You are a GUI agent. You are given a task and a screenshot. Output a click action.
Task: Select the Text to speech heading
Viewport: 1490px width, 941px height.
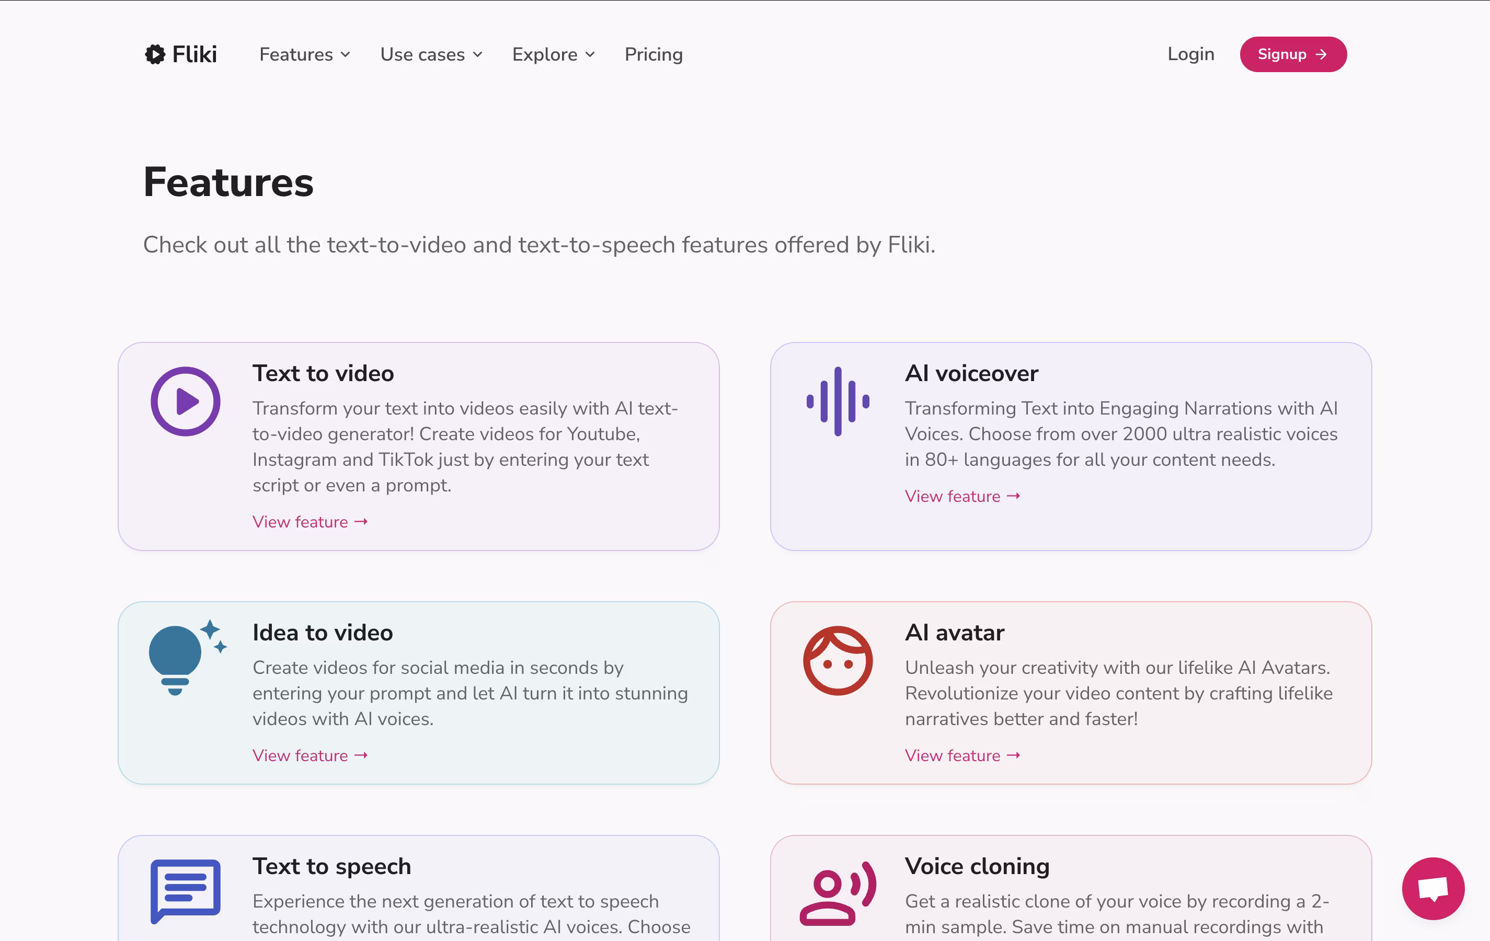tap(331, 866)
